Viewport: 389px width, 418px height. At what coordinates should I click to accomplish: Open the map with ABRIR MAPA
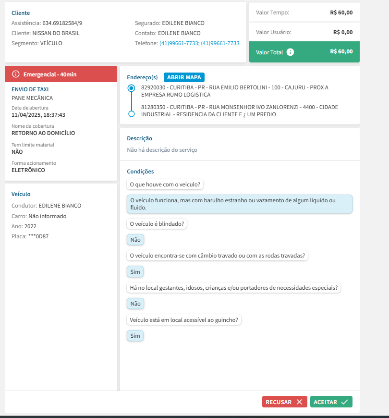point(184,77)
